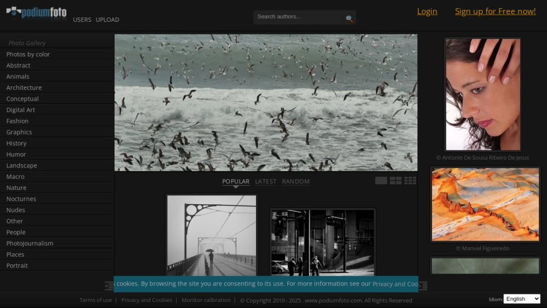This screenshot has width=547, height=308.
Task: Open the Photojournalism category
Action: coord(57,244)
